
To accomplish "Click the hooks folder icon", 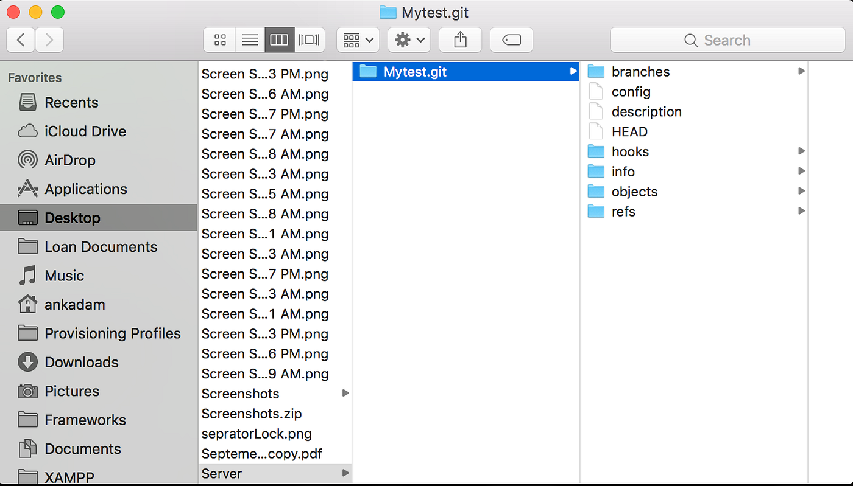I will click(595, 151).
